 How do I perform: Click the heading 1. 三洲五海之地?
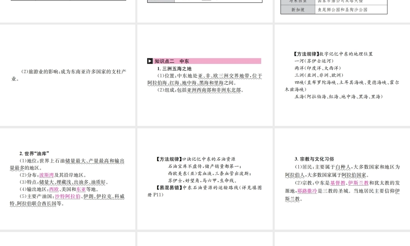174,69
